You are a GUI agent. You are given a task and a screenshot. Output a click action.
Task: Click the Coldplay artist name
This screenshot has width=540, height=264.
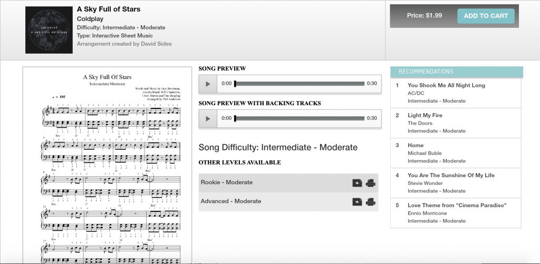click(90, 19)
